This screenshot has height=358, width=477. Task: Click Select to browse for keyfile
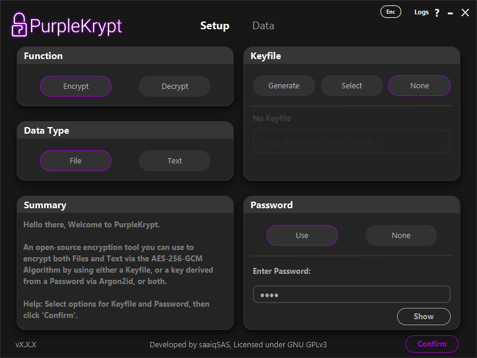click(x=352, y=85)
